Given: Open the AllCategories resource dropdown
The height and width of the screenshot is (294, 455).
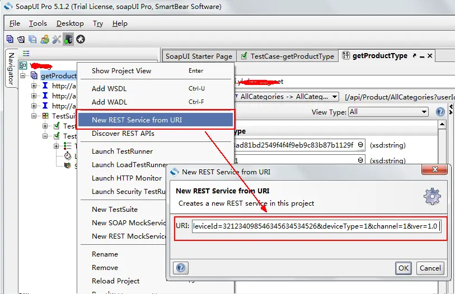Looking at the screenshot, I should 335,97.
